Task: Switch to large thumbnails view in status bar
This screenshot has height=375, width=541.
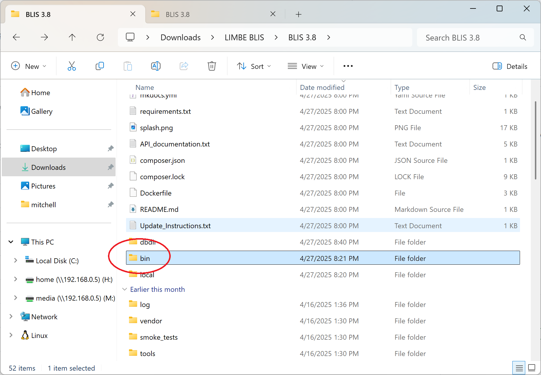Action: [x=532, y=368]
